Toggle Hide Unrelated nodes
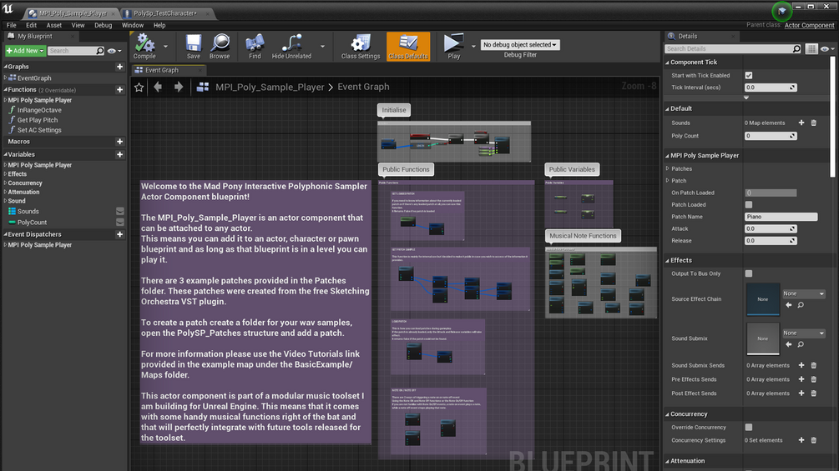This screenshot has height=471, width=839. tap(291, 46)
